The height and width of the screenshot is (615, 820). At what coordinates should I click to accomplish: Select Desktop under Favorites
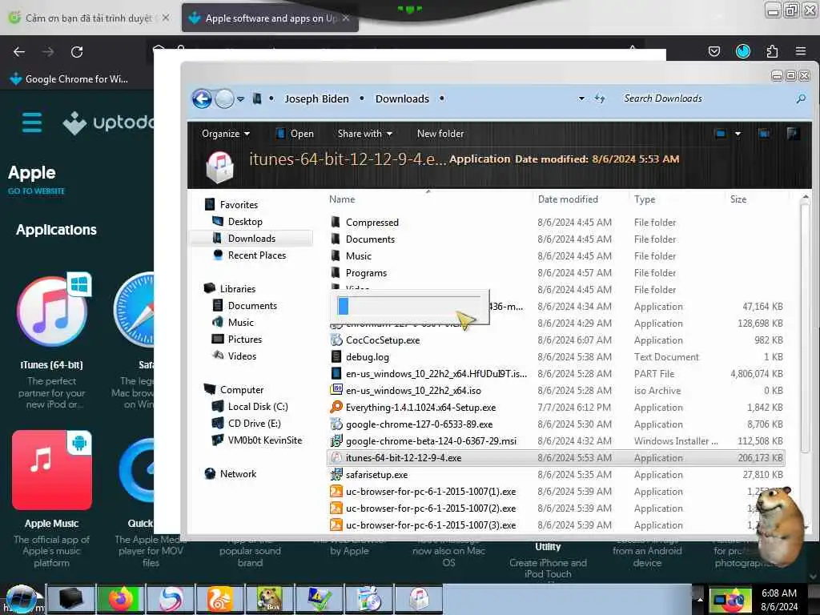[245, 222]
